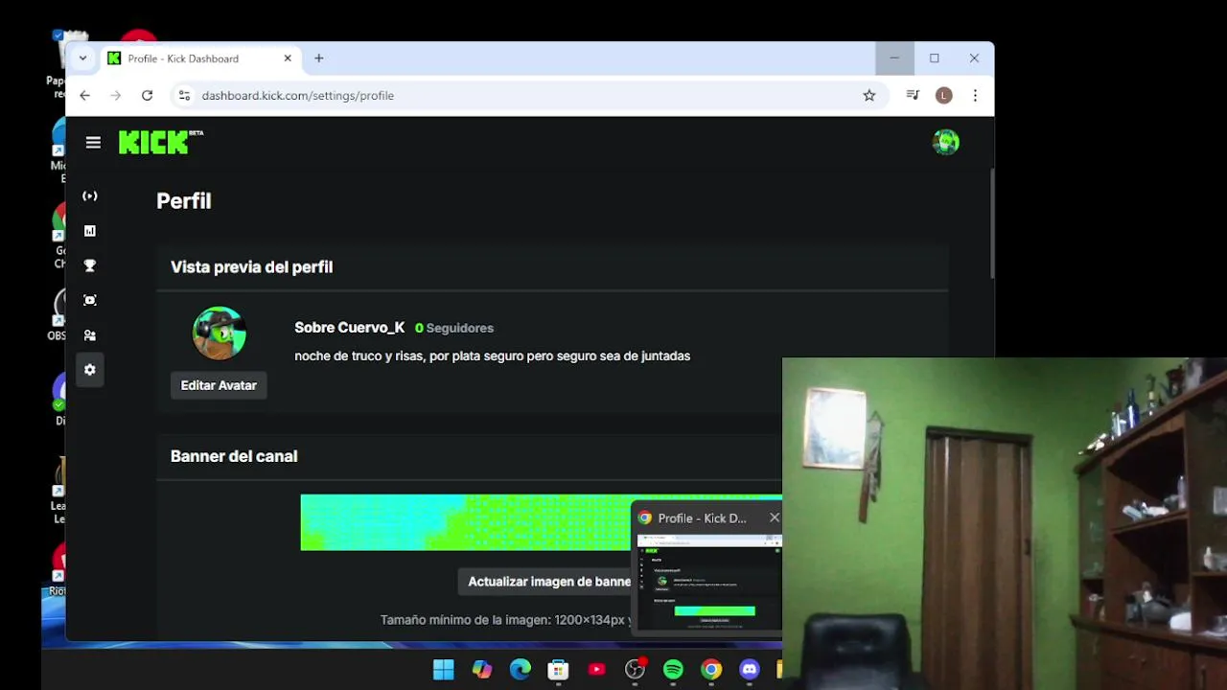Click the Sobre Cuervo_K heading
1227x690 pixels.
(350, 328)
